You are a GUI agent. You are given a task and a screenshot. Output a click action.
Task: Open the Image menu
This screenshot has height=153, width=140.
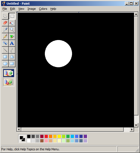point(32,9)
